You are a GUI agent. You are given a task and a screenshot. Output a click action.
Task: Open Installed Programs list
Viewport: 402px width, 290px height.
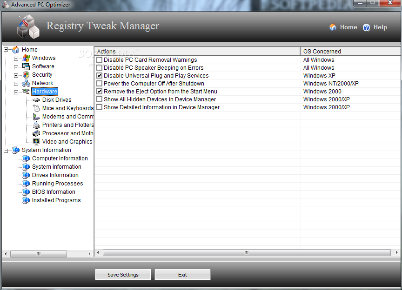coord(56,200)
